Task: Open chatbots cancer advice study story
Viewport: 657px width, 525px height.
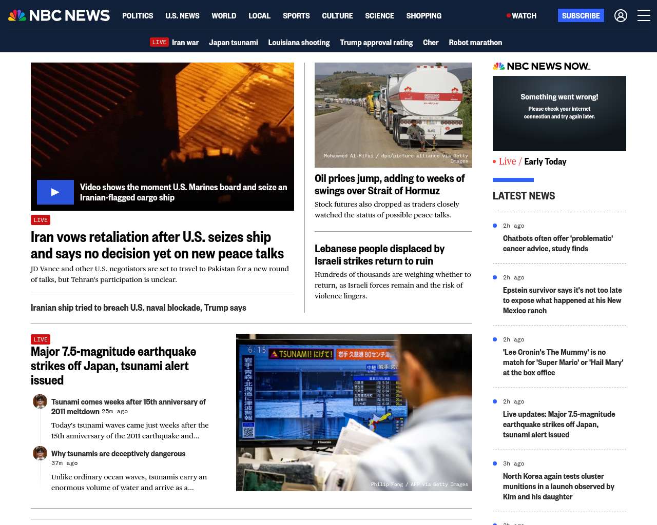Action: coord(557,244)
